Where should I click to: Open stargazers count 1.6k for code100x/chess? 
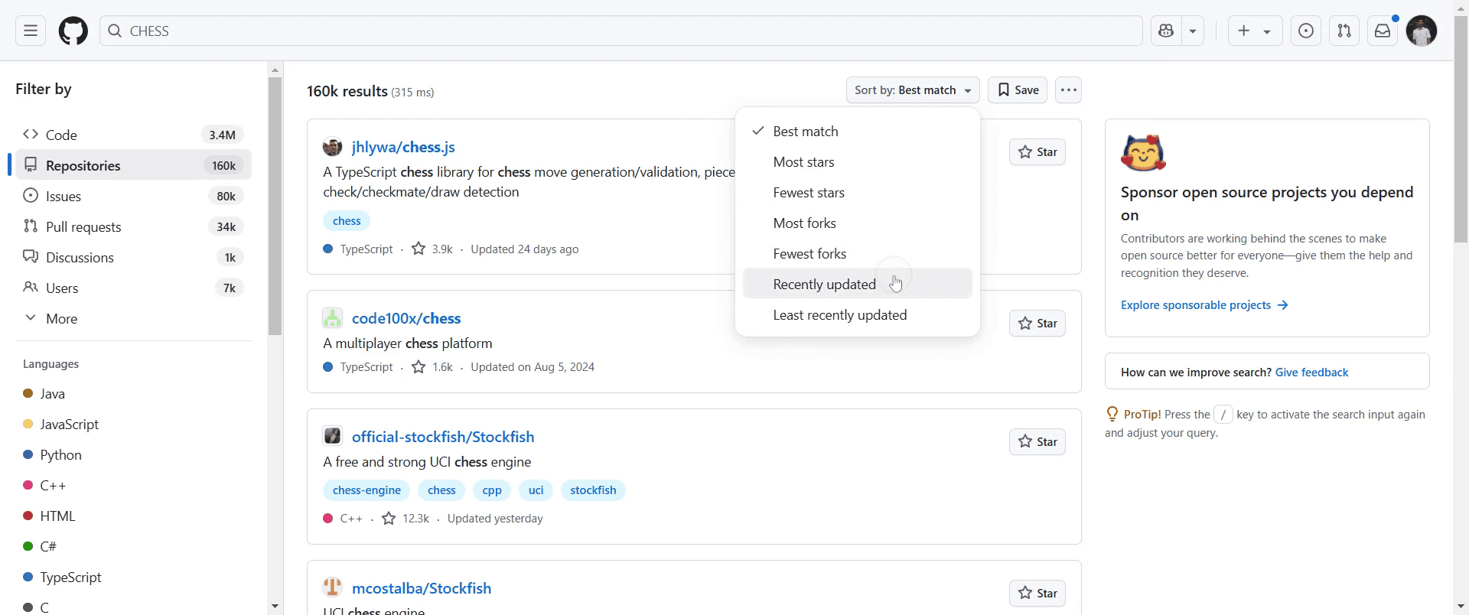432,366
